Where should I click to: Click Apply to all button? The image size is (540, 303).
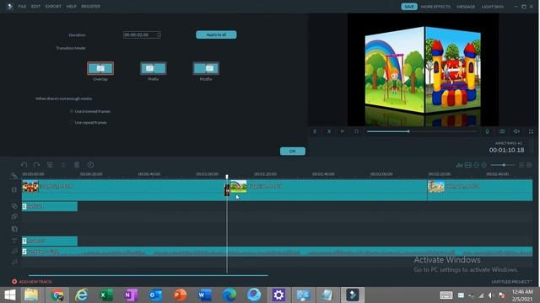(216, 35)
